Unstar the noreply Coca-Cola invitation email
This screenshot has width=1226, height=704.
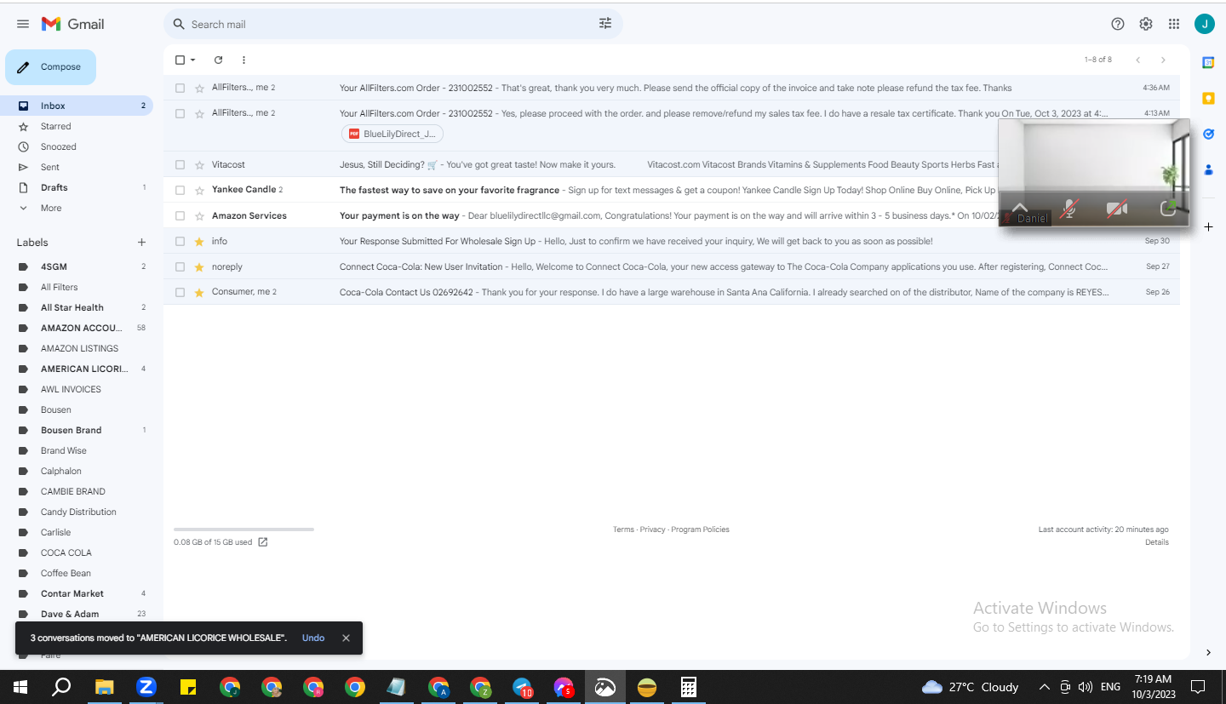199,266
